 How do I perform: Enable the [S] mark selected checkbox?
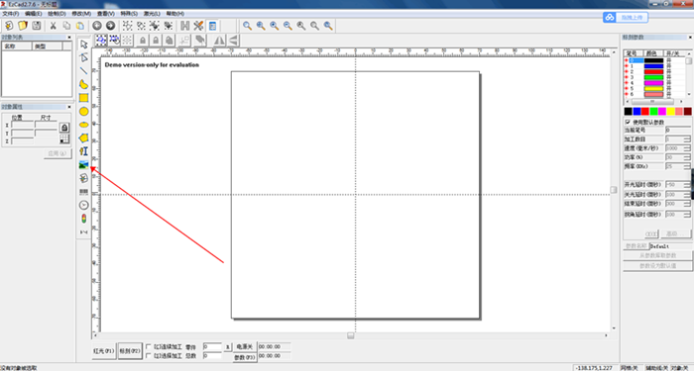tap(149, 355)
